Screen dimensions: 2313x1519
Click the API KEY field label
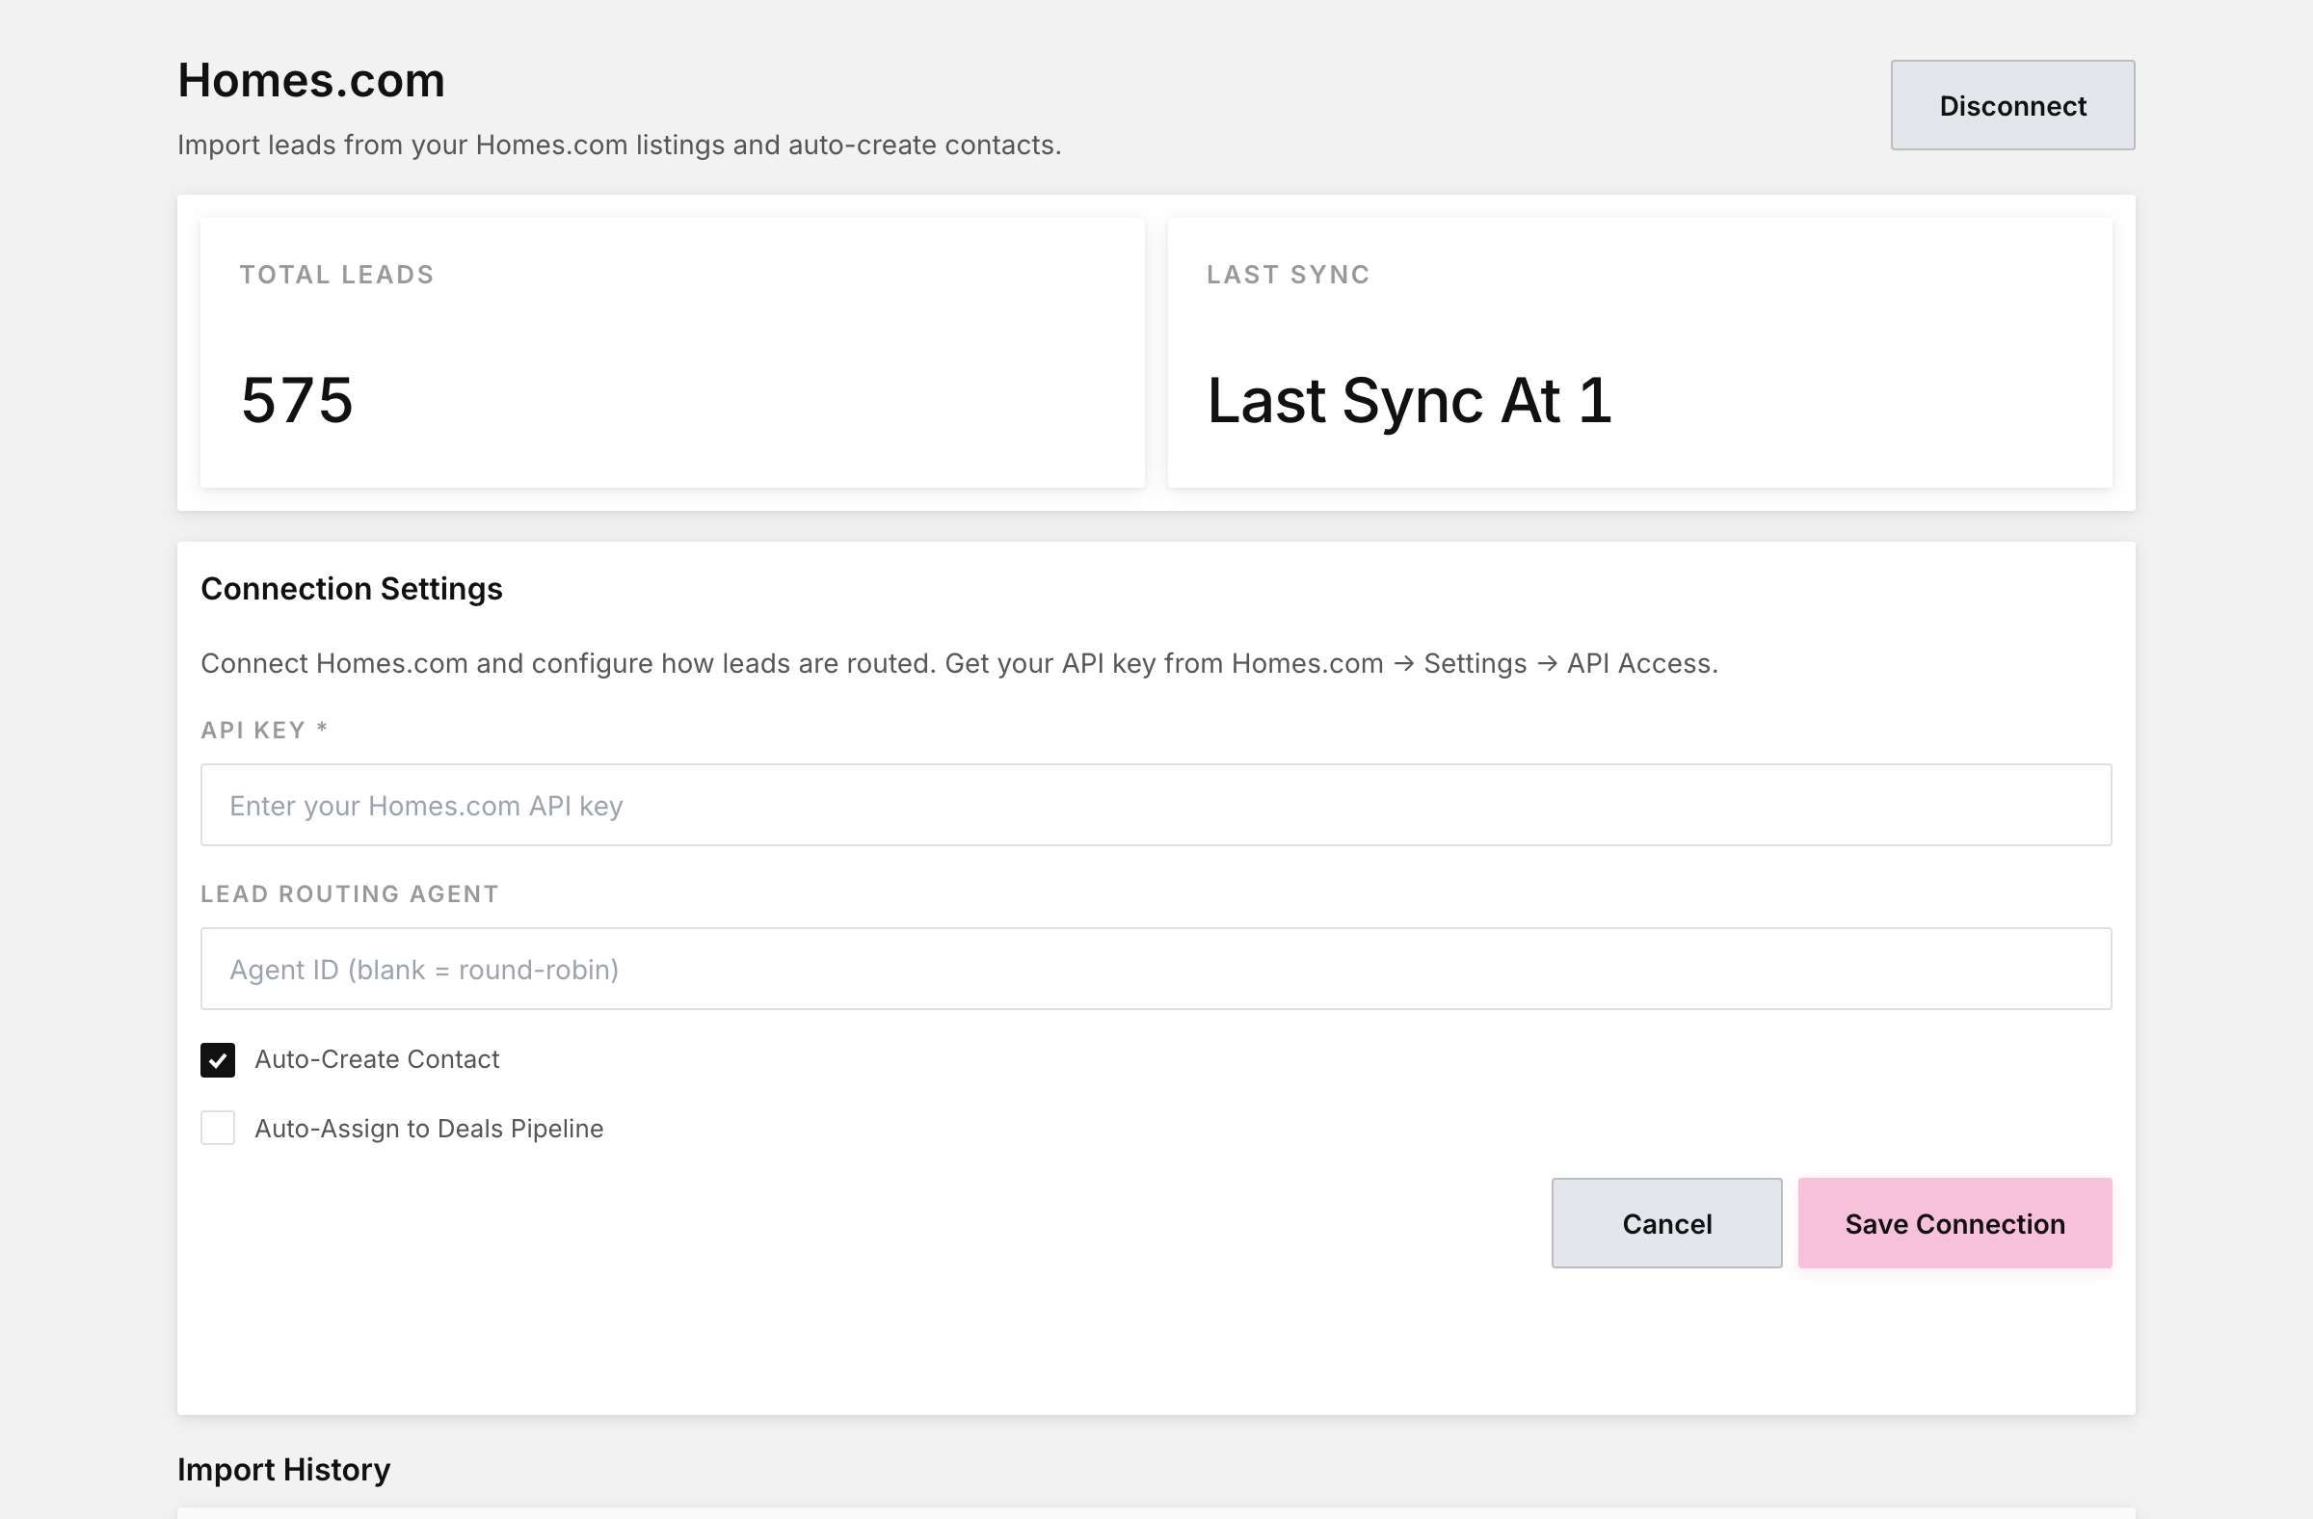pos(264,730)
